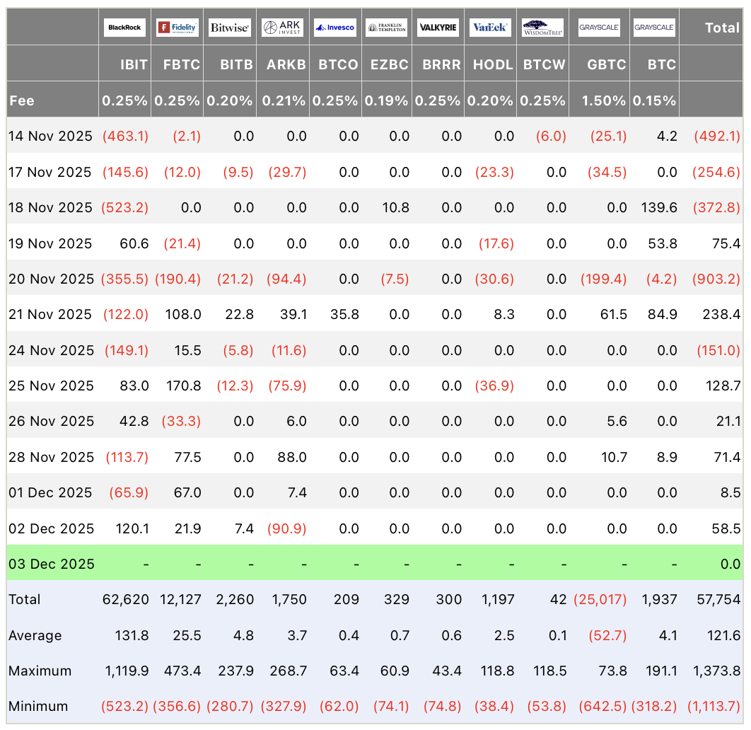The height and width of the screenshot is (730, 751).
Task: Click the HODL ticker column header
Action: pyautogui.click(x=492, y=64)
